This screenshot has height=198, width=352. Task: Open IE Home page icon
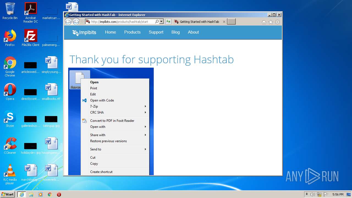(x=264, y=22)
